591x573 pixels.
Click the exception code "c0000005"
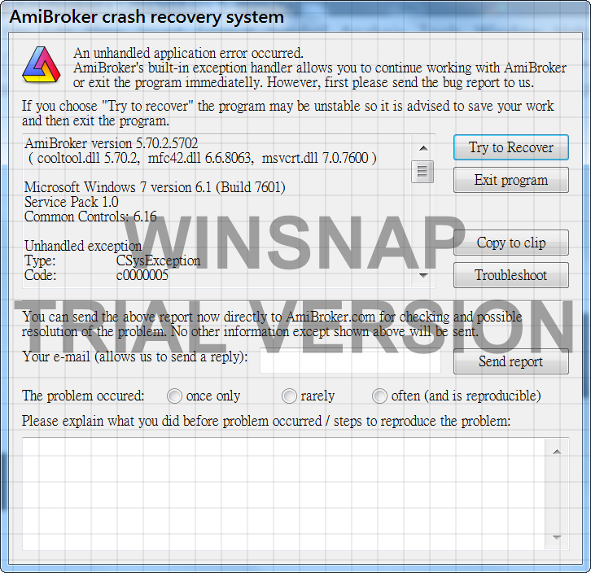(x=142, y=276)
